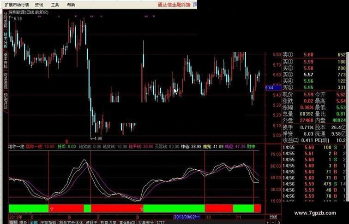Click the first red arrow in signal band
This screenshot has width=349, height=224.
[52, 208]
